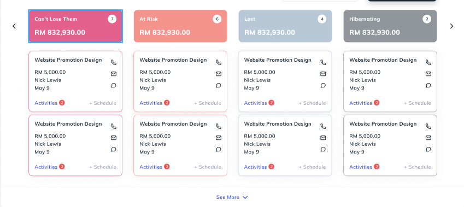The height and width of the screenshot is (207, 464).
Task: Click phone icon on first Hibernating card
Action: click(428, 62)
